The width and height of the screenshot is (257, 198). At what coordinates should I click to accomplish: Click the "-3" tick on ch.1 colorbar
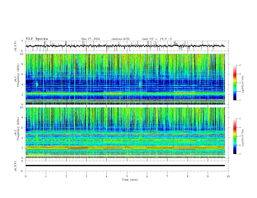pos(239,65)
